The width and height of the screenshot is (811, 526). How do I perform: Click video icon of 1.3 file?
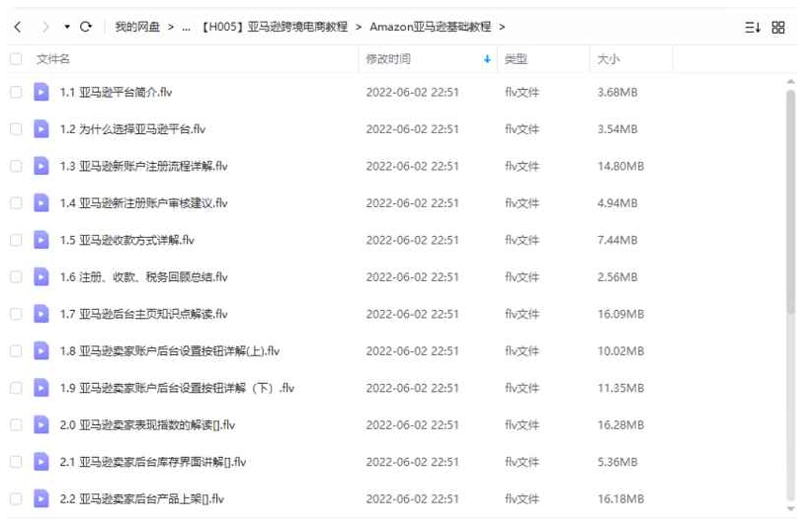[x=41, y=166]
